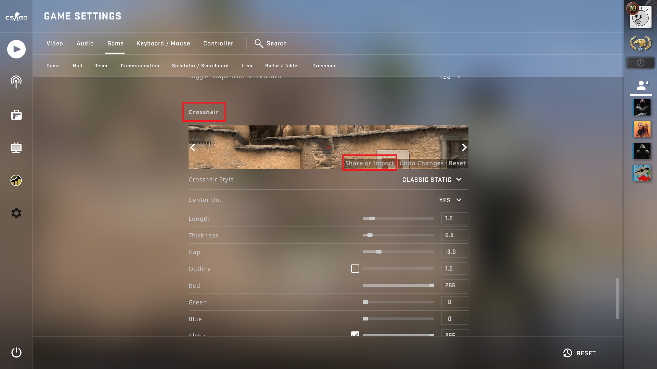Image resolution: width=657 pixels, height=369 pixels.
Task: Open the inventory briefcase icon
Action: click(x=16, y=115)
